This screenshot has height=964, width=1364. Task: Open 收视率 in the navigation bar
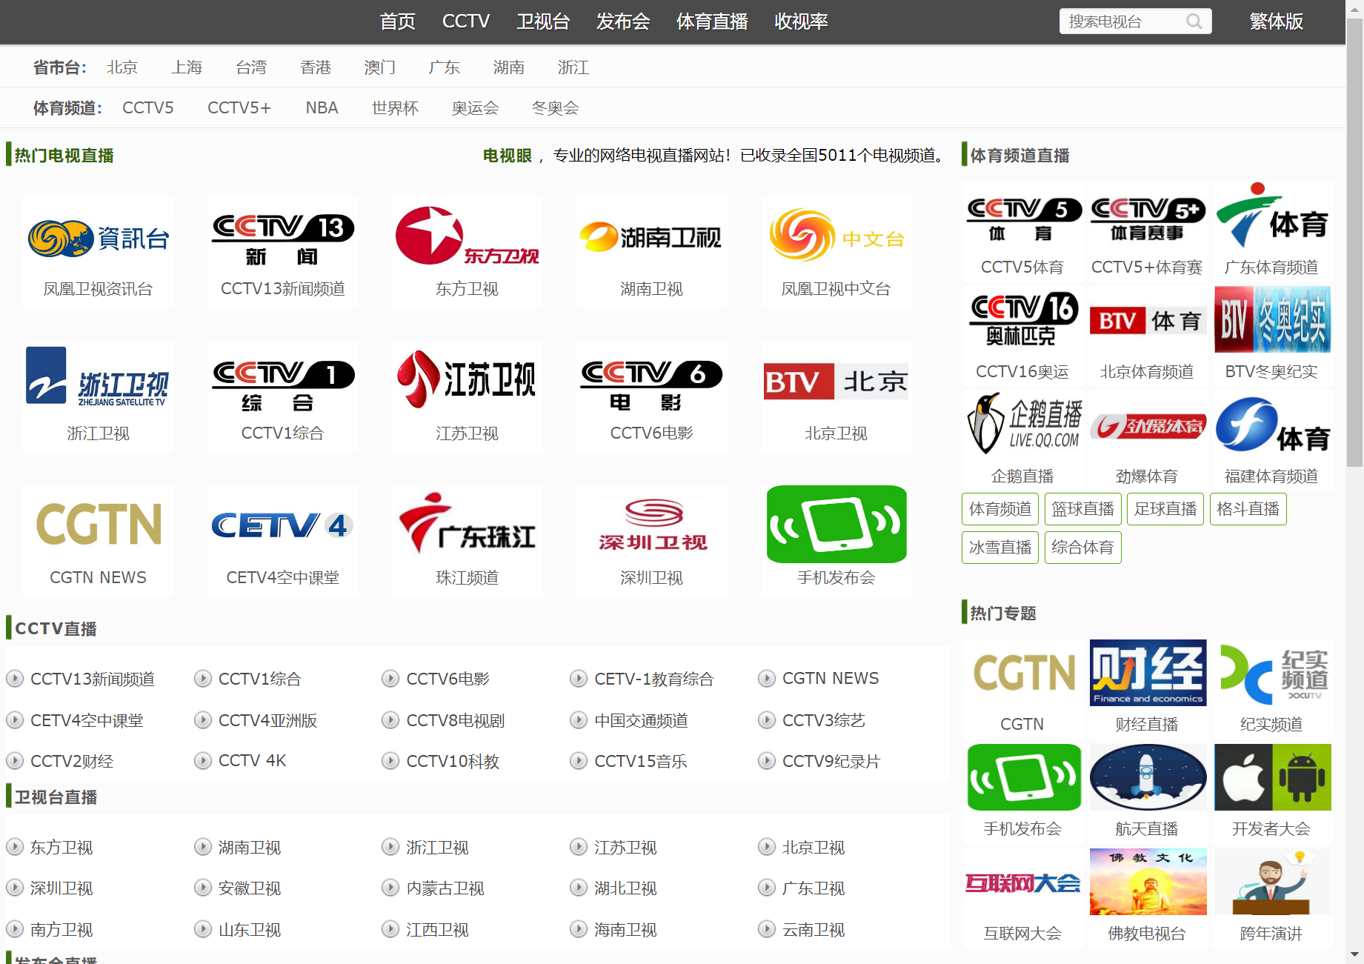pos(801,21)
